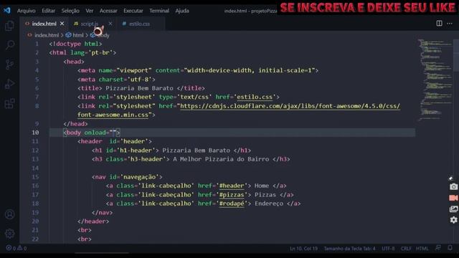Close the index.html tab
459x258 pixels.
(x=62, y=24)
